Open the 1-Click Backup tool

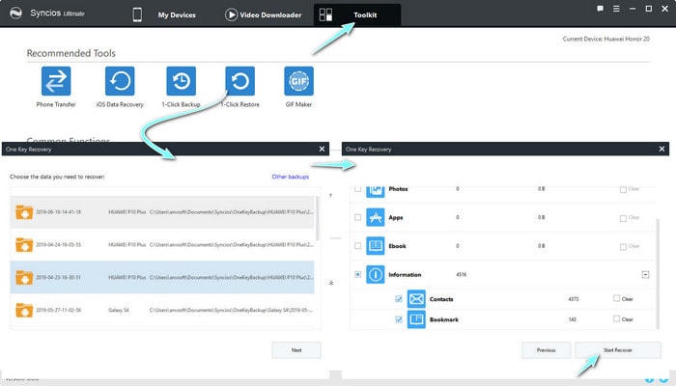click(x=182, y=81)
